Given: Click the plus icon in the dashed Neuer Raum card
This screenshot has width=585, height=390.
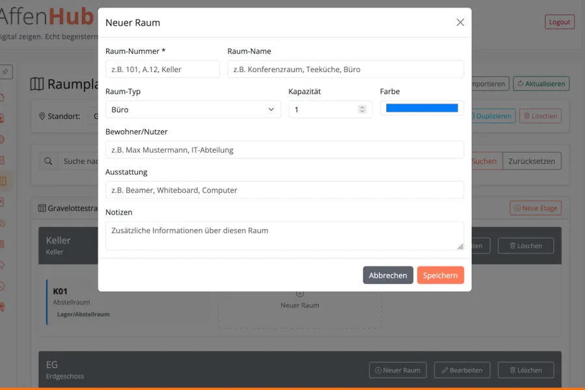Looking at the screenshot, I should click(300, 294).
